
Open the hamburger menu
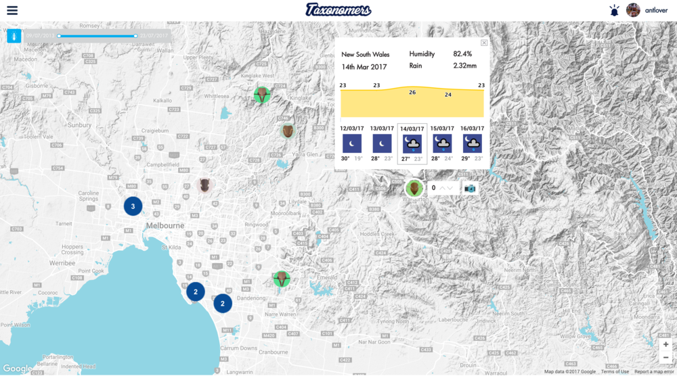(12, 10)
